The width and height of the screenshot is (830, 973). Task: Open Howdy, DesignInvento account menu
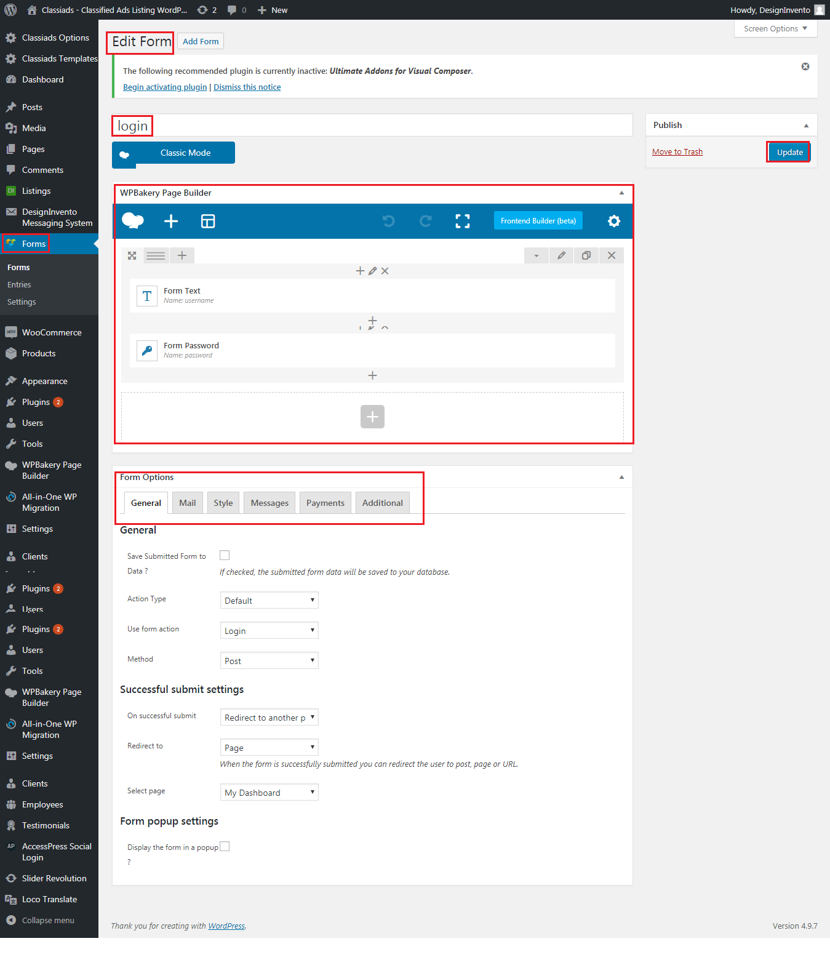pos(777,10)
